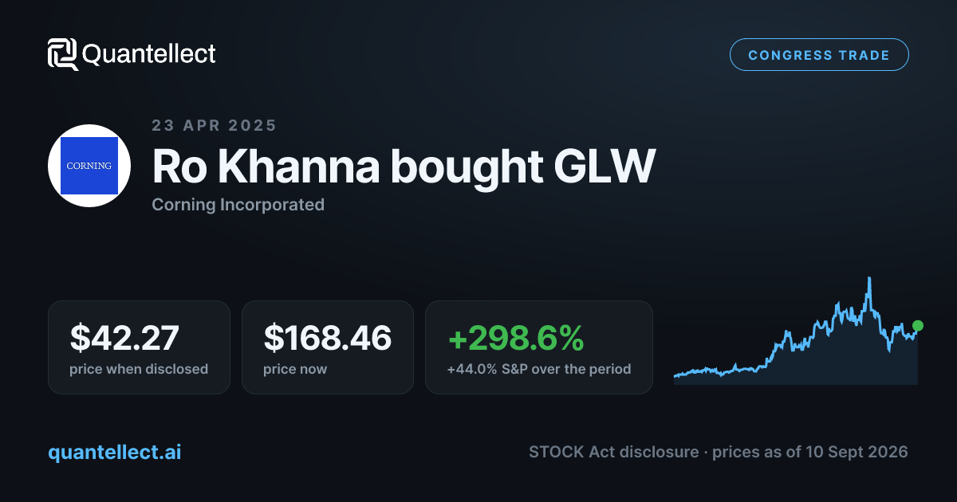The image size is (957, 502).
Task: Click the +44.0% S&P comparison text
Action: click(x=539, y=369)
